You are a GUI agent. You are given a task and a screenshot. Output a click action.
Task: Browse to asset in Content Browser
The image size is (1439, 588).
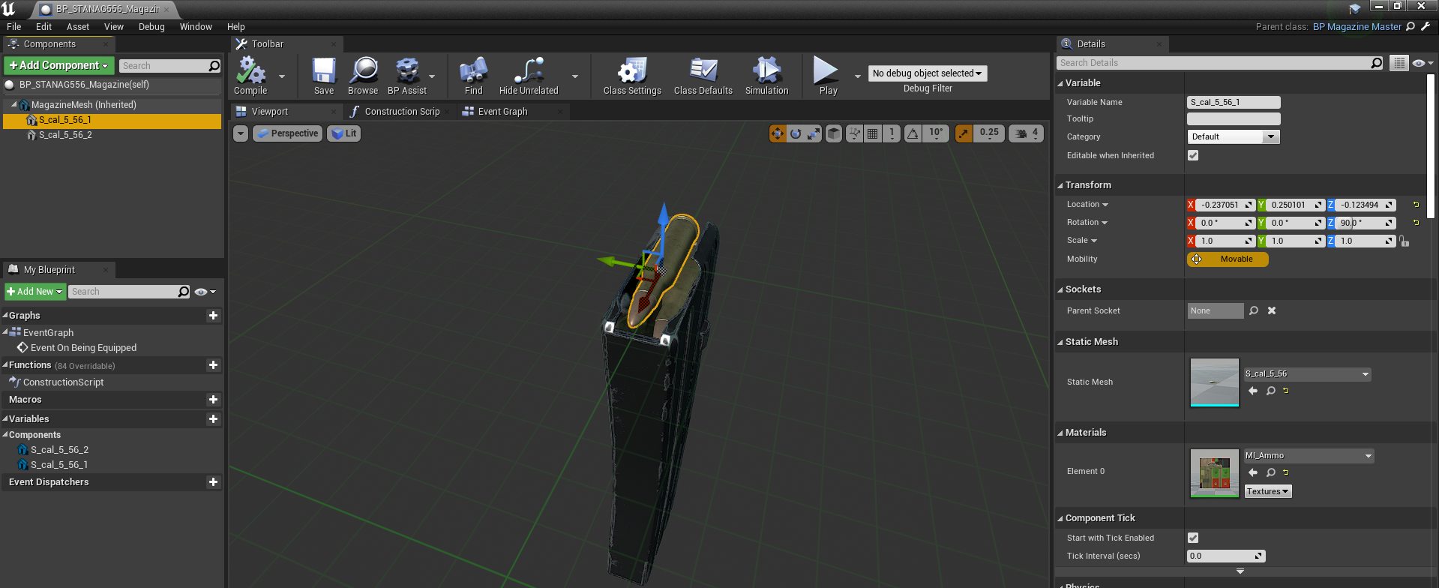[363, 76]
